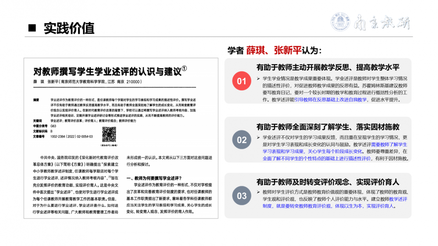438x246 pixels.
Task: Click the red 01 circle badge
Action: pos(241,81)
